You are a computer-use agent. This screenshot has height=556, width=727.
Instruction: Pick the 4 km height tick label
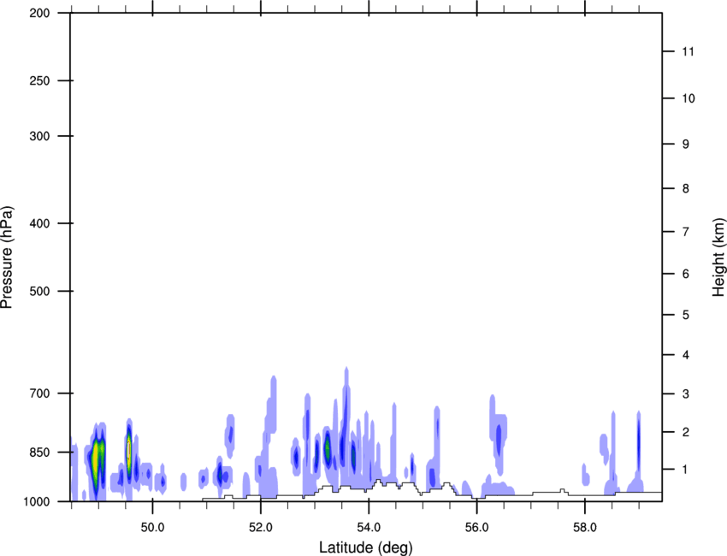[x=686, y=355]
